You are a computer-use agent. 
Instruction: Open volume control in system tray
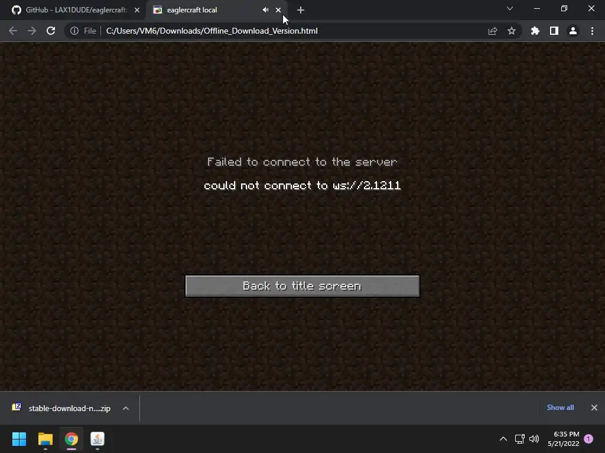(534, 439)
